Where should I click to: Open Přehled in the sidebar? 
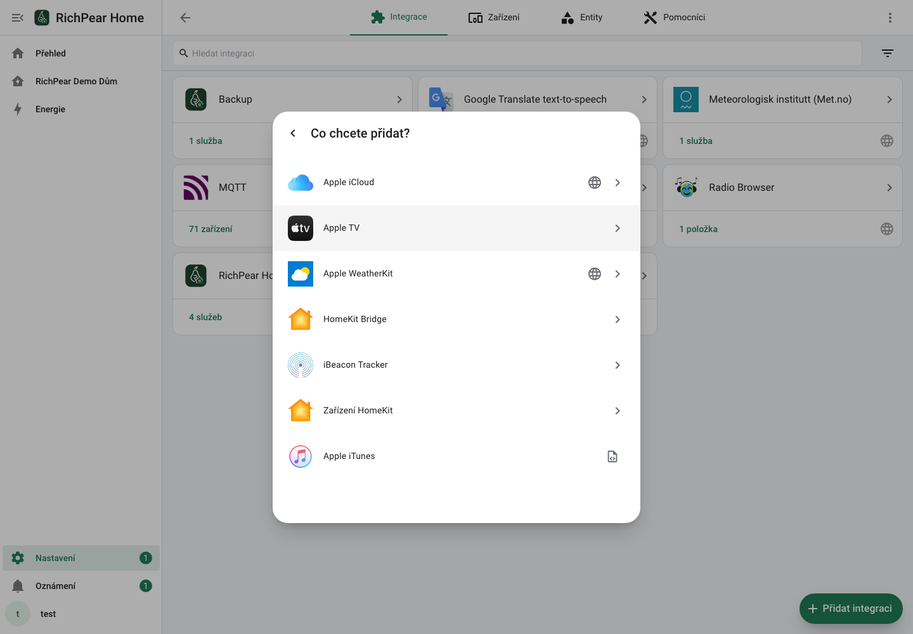[81, 53]
